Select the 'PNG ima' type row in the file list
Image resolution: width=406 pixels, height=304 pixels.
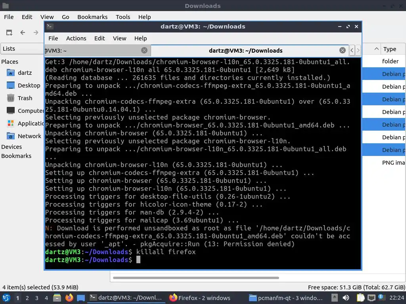[393, 163]
